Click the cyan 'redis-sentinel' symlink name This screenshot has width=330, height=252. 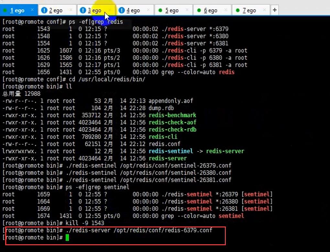(171, 151)
